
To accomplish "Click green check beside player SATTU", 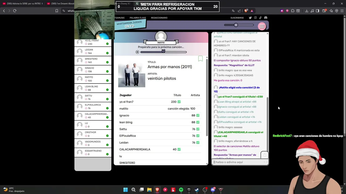I will pos(107,99).
